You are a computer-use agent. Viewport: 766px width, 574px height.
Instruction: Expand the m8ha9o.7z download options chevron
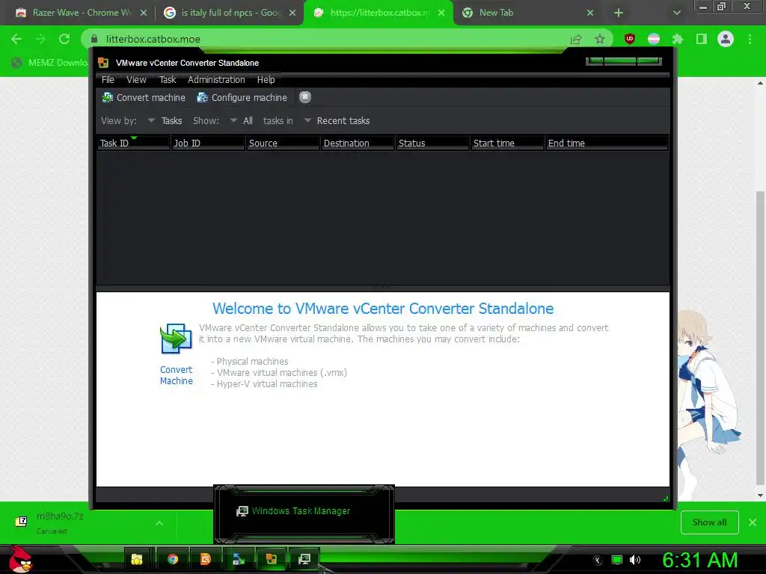pos(159,522)
